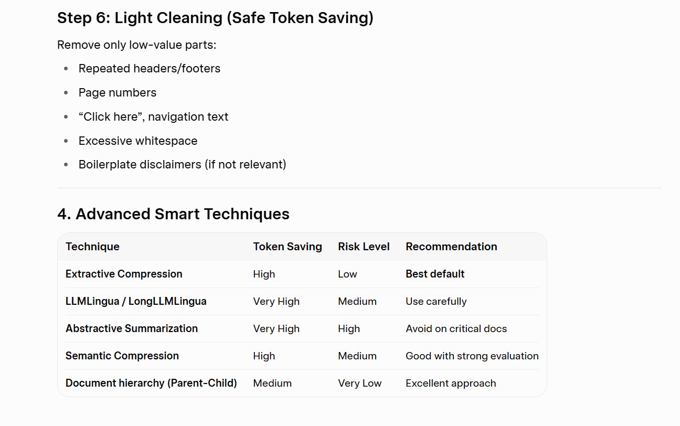This screenshot has height=426, width=680.
Task: Click the Repeated headers/footers bullet item
Action: (150, 68)
